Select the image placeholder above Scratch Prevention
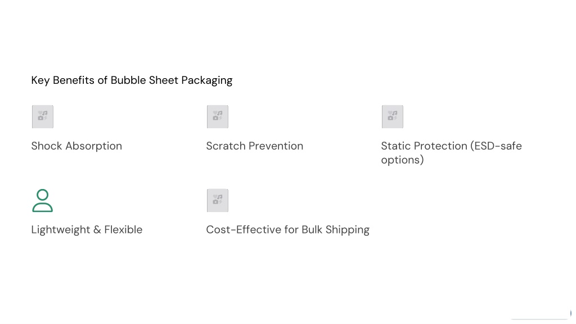Image resolution: width=576 pixels, height=324 pixels. (218, 117)
